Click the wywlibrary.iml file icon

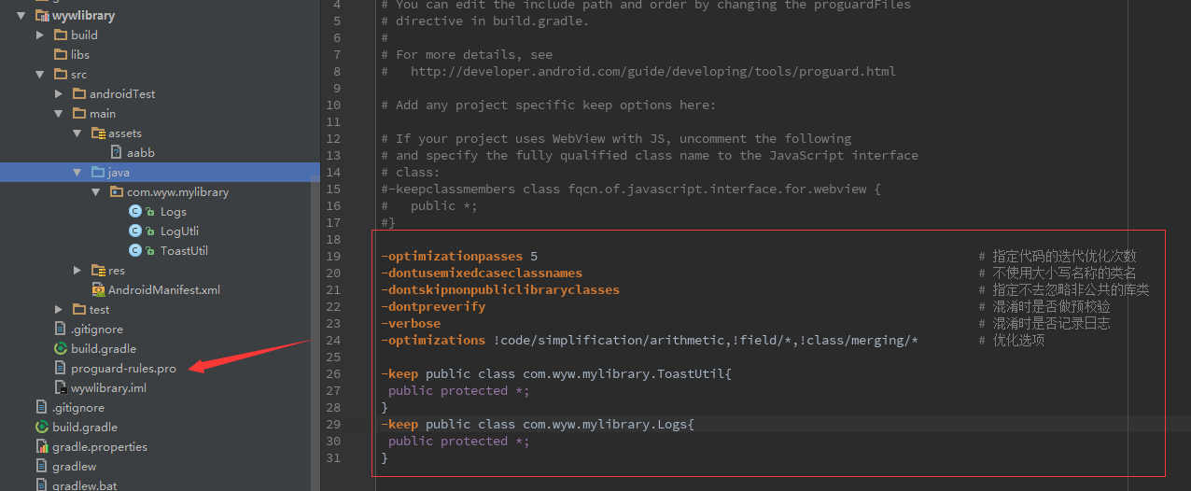61,388
